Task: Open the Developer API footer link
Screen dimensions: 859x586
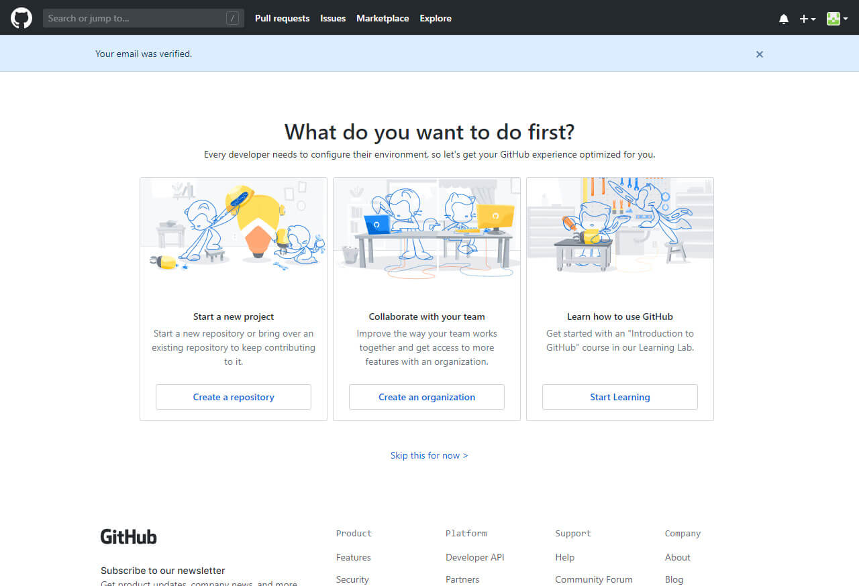Action: 475,557
